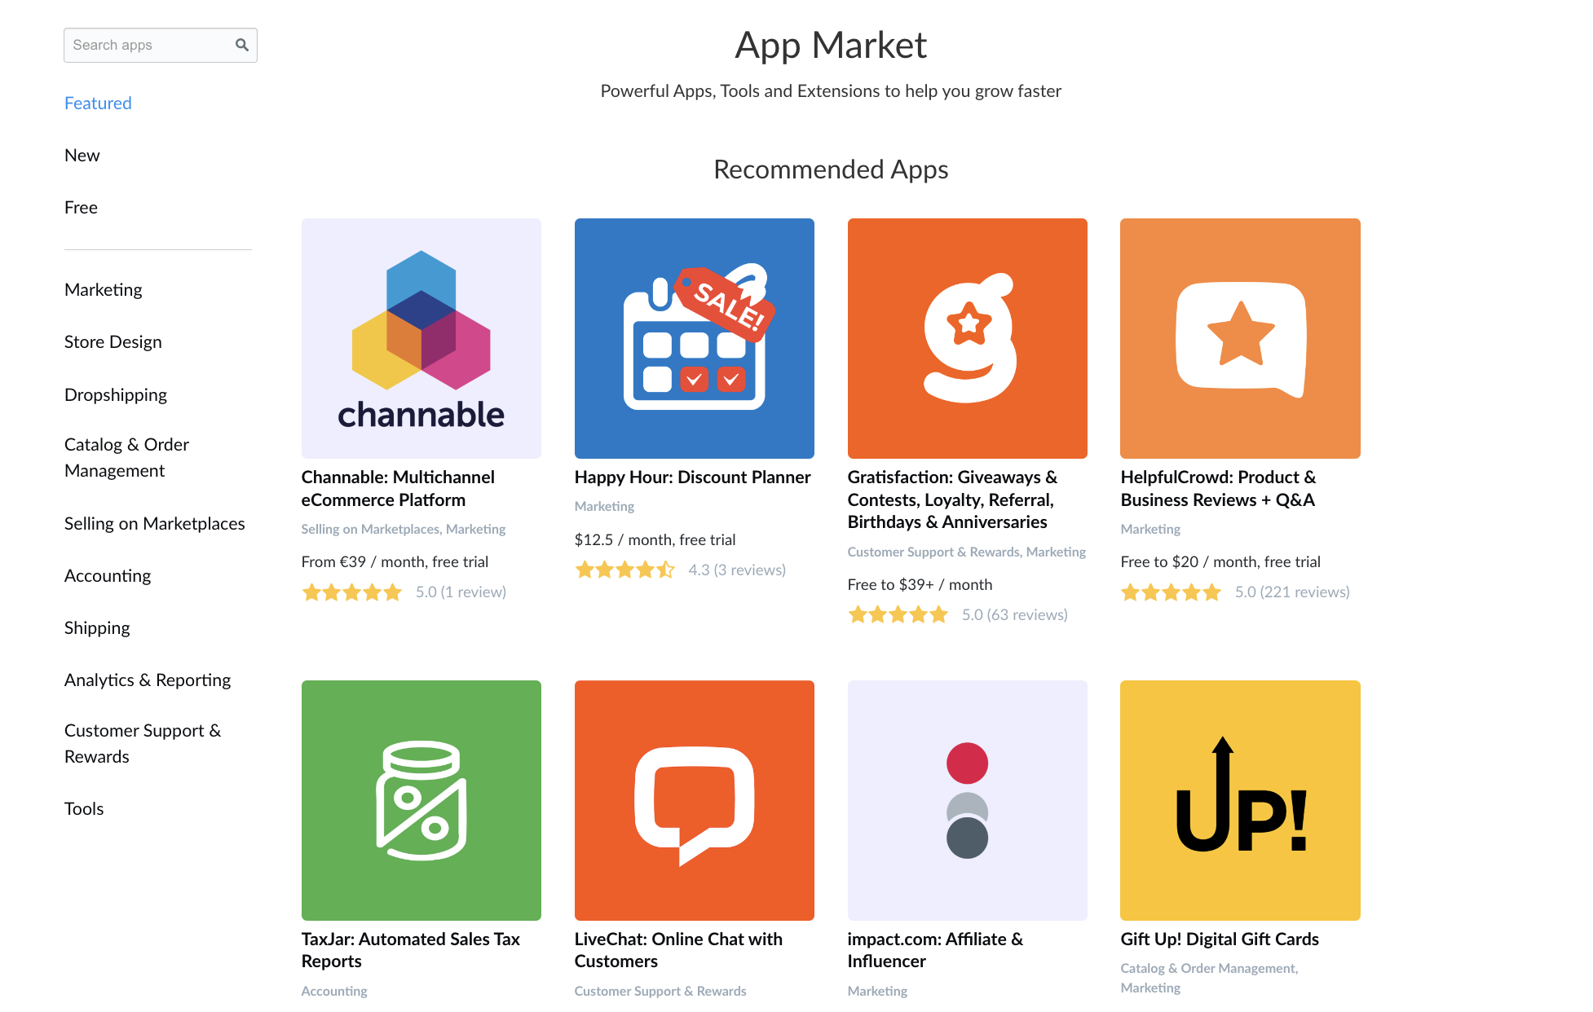This screenshot has height=1012, width=1593.
Task: Click the search magnifier icon
Action: click(241, 44)
